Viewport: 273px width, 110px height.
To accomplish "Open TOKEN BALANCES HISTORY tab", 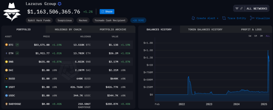I will click(205, 29).
